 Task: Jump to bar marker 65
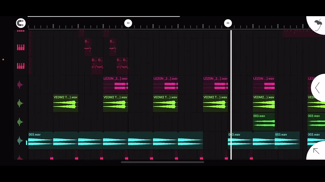[x=228, y=23]
